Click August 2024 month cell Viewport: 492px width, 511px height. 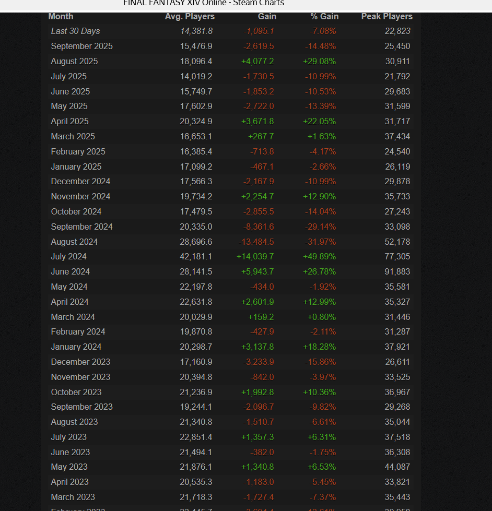coord(74,242)
